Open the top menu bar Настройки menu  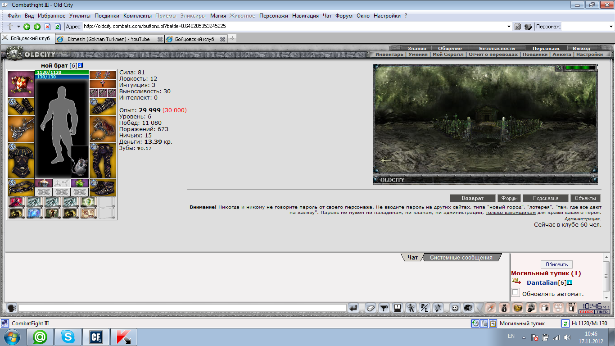tap(387, 16)
